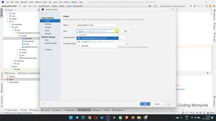
Task: Open TODO tool window tab
Action: 24,110
